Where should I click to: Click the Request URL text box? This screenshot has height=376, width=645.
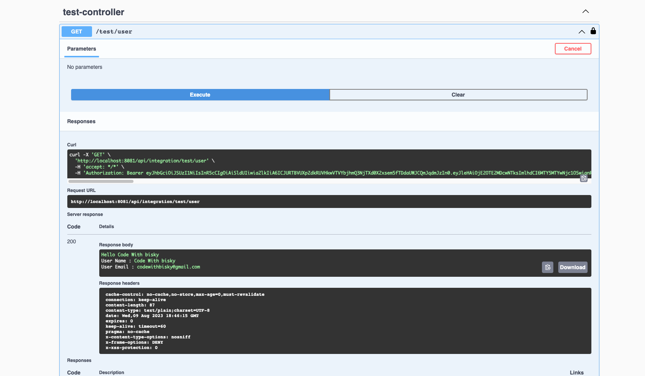pyautogui.click(x=329, y=201)
